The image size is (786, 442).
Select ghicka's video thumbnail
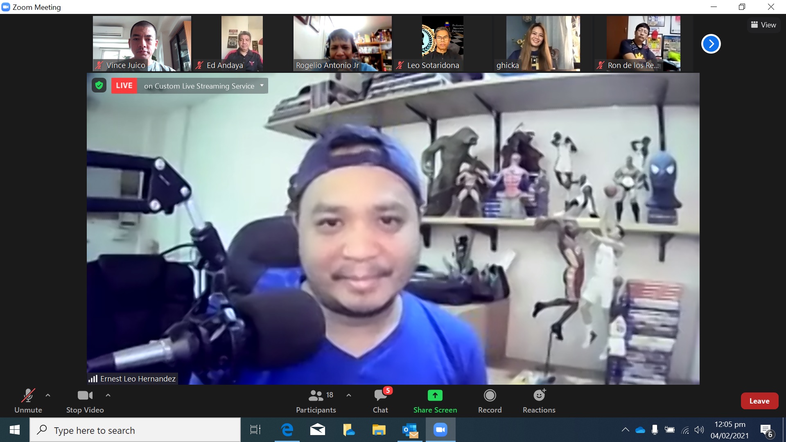point(543,43)
